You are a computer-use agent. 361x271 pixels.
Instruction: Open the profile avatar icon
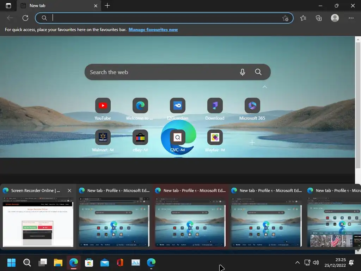click(x=335, y=18)
